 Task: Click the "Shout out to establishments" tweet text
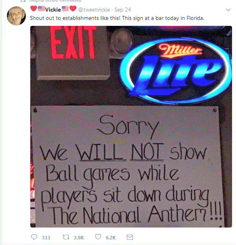pos(117,18)
